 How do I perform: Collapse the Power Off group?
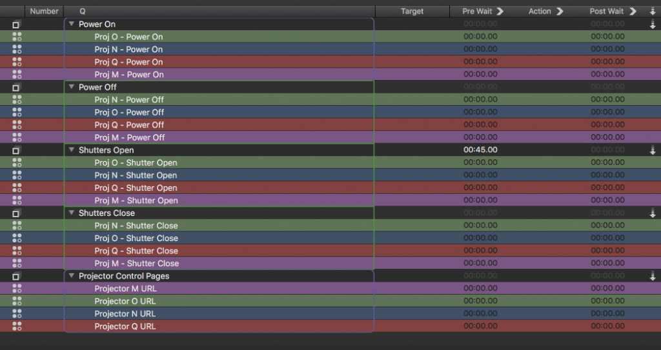click(x=72, y=87)
